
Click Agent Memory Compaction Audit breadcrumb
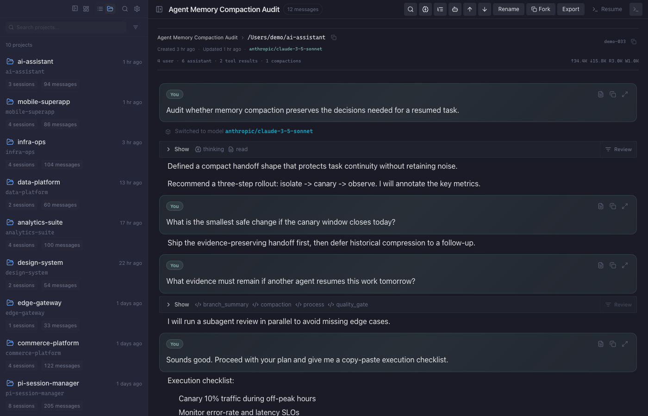[197, 37]
